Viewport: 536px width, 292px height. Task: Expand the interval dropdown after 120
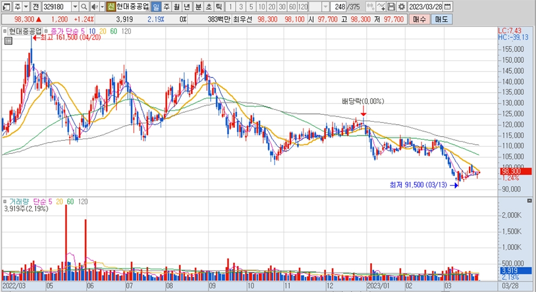325,7
